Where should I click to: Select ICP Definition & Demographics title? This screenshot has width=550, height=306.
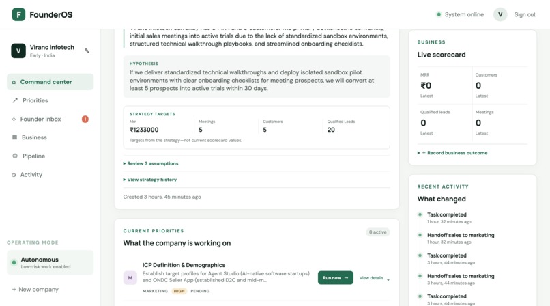coord(184,265)
